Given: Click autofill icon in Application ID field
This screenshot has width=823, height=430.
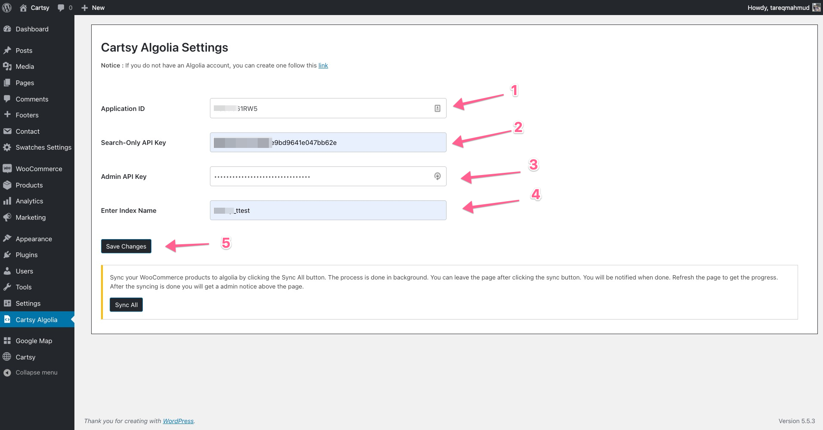Looking at the screenshot, I should pos(437,108).
